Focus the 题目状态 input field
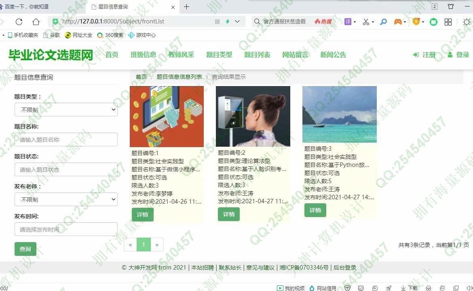This screenshot has height=291, width=473. tap(66, 169)
